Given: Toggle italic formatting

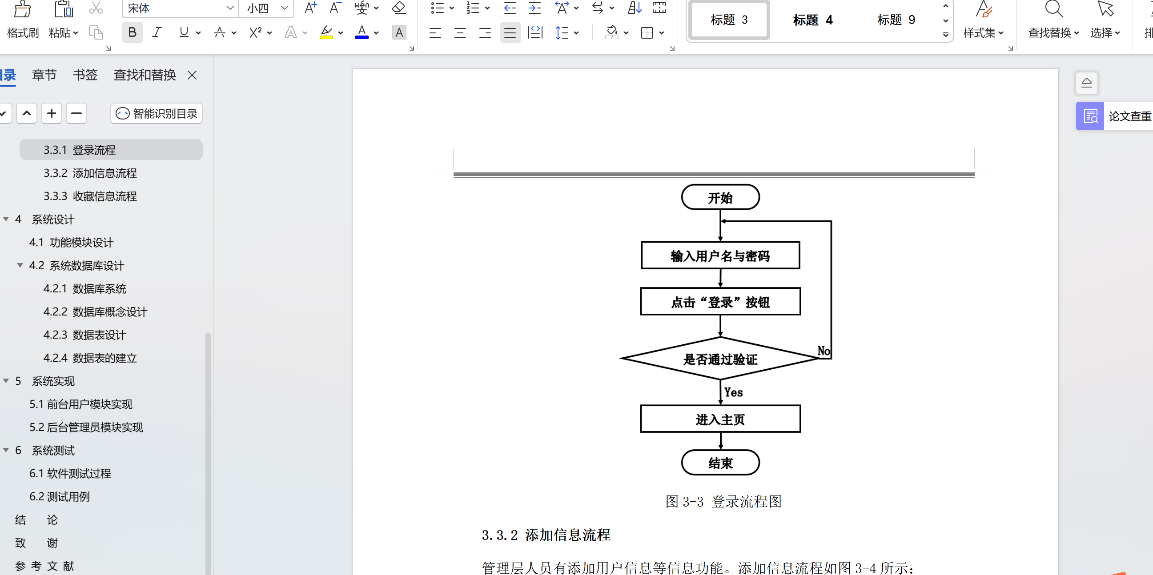Looking at the screenshot, I should 157,32.
